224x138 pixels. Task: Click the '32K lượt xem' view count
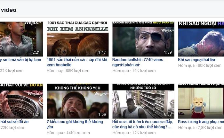click(12, 71)
